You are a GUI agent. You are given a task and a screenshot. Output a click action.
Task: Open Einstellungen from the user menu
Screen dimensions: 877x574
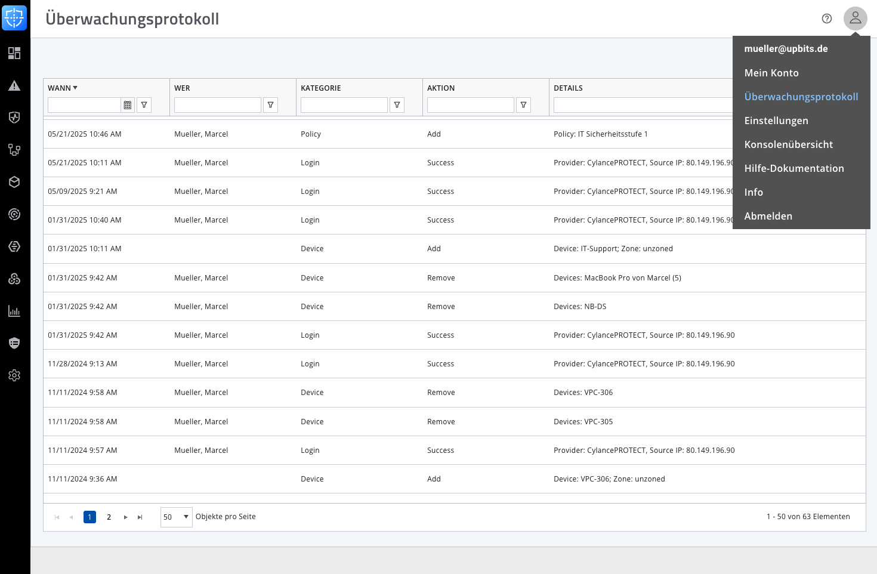(x=776, y=121)
